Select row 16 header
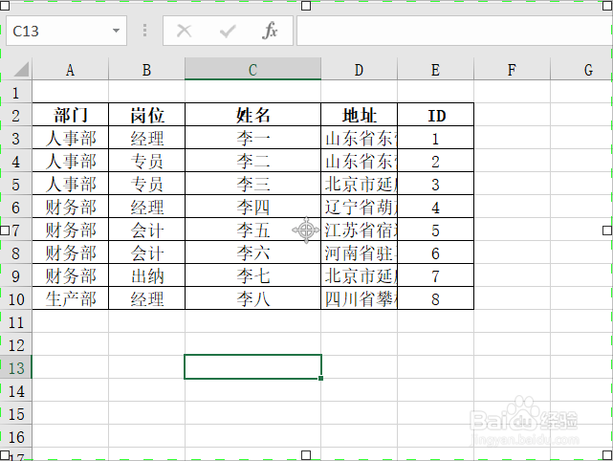Viewport: 613px width, 461px height. (15, 437)
